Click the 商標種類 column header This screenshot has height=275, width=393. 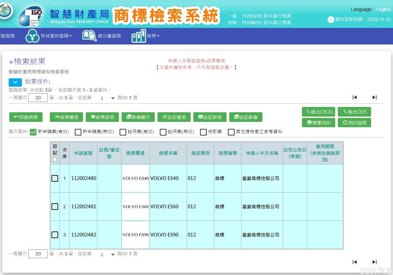tap(228, 153)
